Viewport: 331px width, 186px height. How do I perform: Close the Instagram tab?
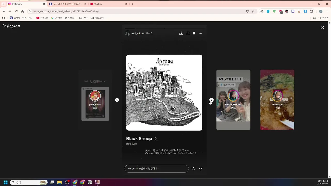[x=44, y=4]
